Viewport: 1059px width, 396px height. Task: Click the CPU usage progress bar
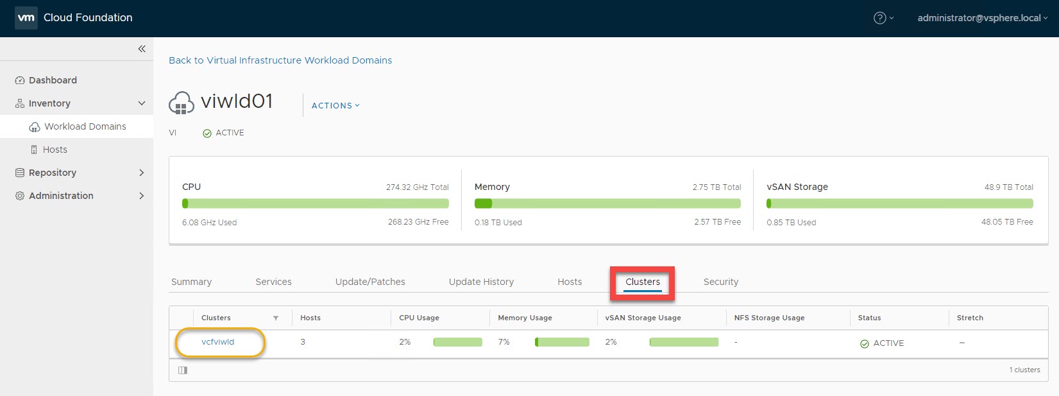coord(315,203)
